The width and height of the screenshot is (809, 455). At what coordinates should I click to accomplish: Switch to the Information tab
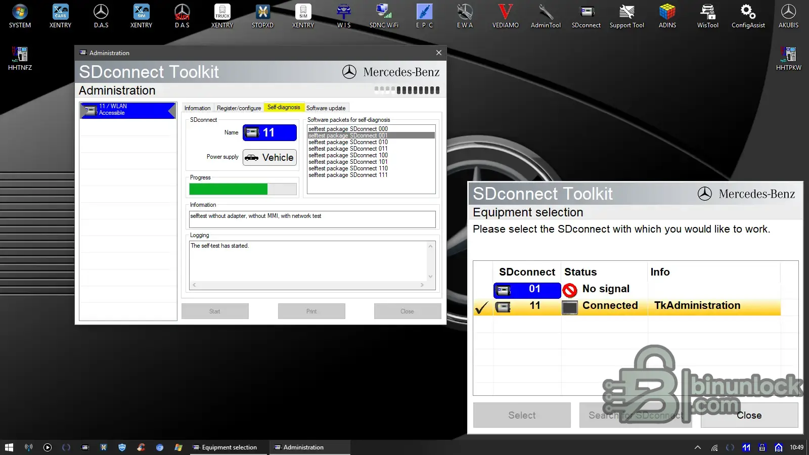coord(197,108)
